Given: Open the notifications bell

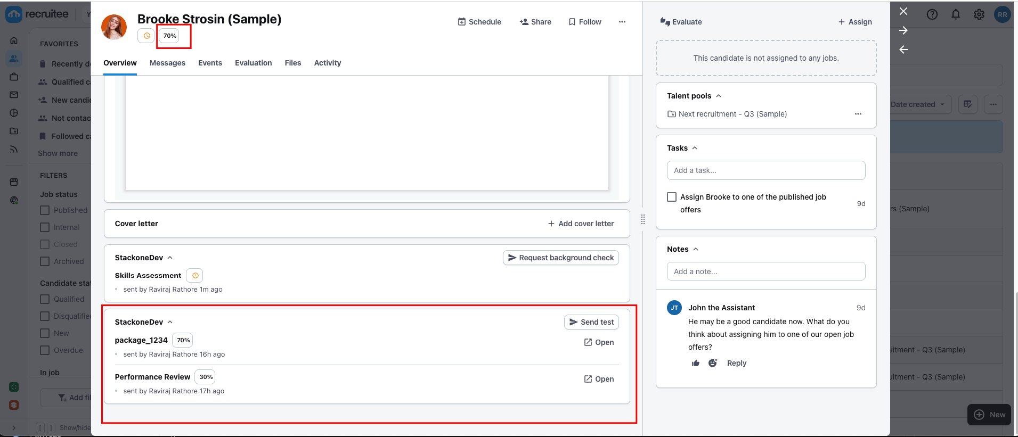Looking at the screenshot, I should (956, 14).
